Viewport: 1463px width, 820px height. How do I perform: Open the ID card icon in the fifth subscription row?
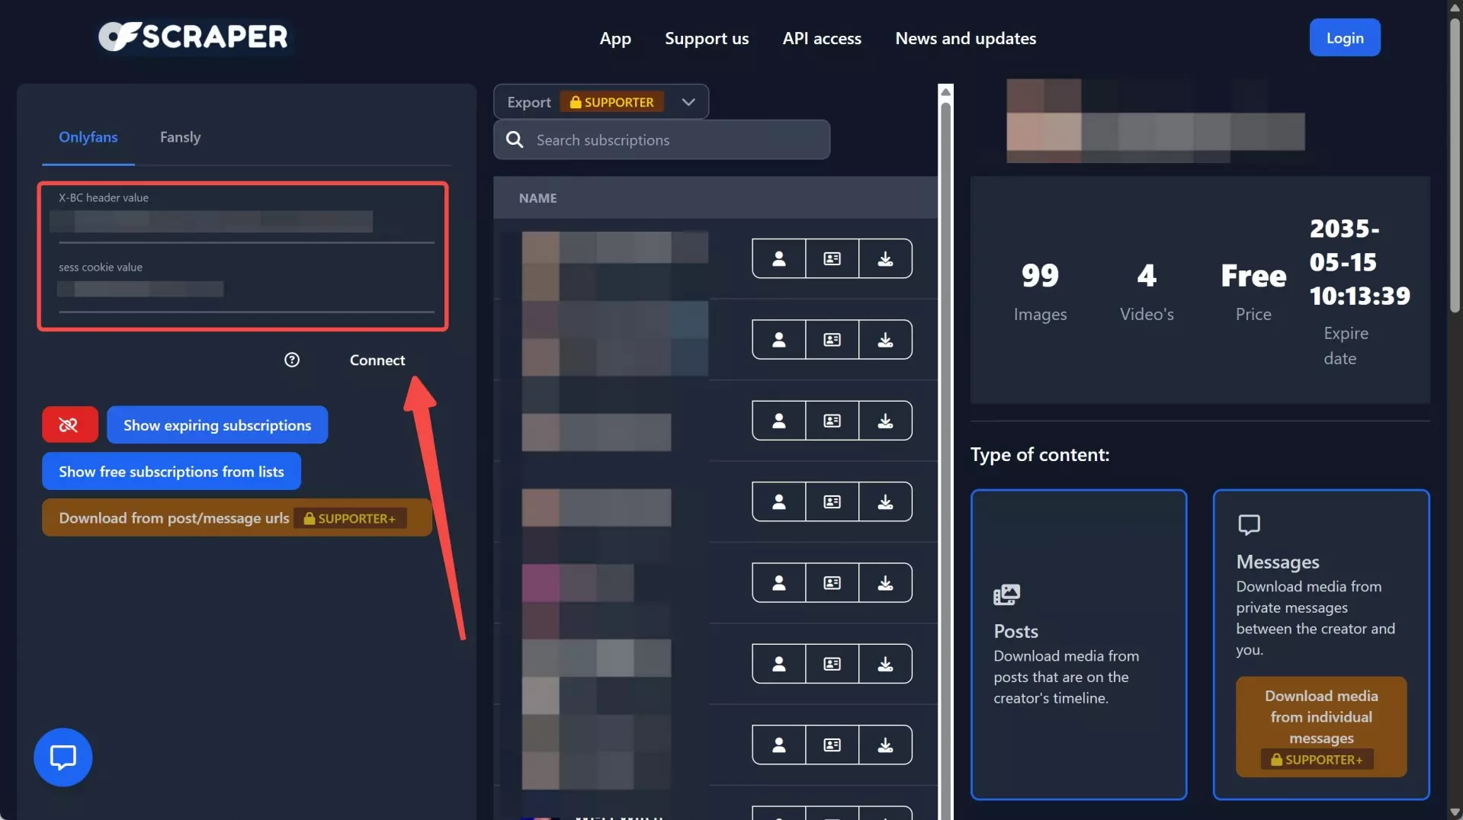[832, 583]
